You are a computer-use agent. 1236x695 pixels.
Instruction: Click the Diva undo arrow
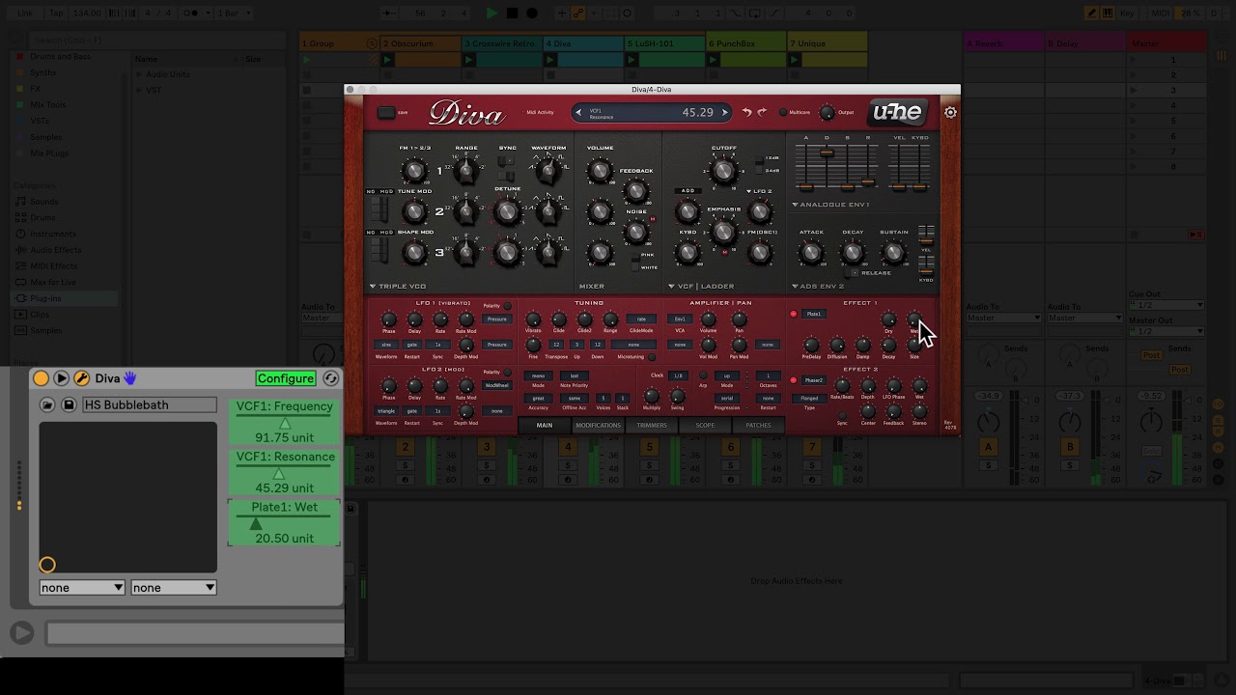[746, 112]
